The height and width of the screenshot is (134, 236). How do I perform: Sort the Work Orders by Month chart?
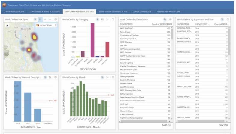(x=107, y=77)
